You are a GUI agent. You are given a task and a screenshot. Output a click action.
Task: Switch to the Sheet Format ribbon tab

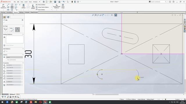point(34,12)
